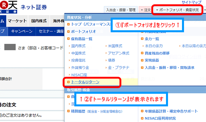Viewport: 206px width, 122px height.
Task: Select the 入出金・振替・管理 tab
Action: (x=121, y=10)
